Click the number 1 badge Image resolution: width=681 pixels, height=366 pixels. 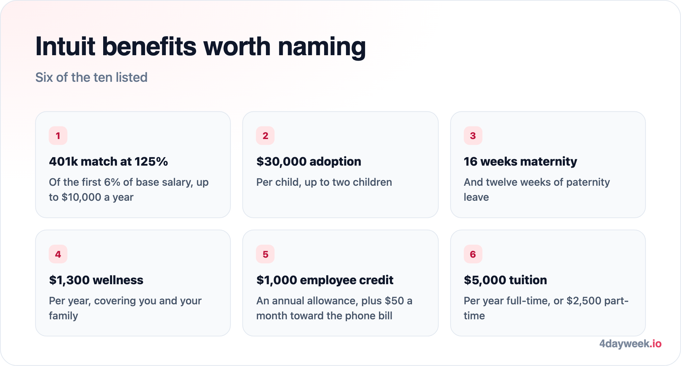click(58, 136)
